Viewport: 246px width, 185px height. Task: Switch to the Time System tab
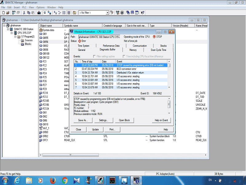[x=83, y=46]
